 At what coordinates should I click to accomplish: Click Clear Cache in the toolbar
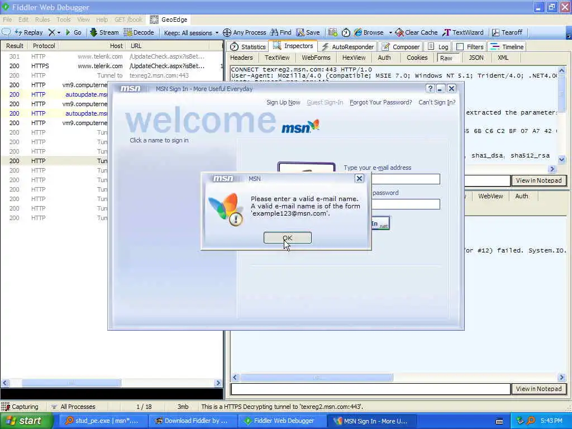point(416,32)
